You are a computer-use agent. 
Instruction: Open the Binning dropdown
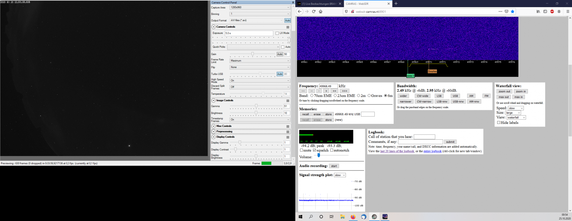pos(260,14)
